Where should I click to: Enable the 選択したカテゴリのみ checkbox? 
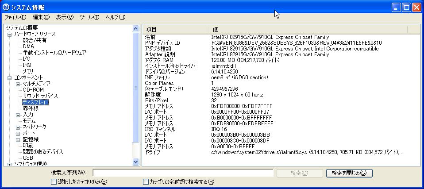pos(54,181)
